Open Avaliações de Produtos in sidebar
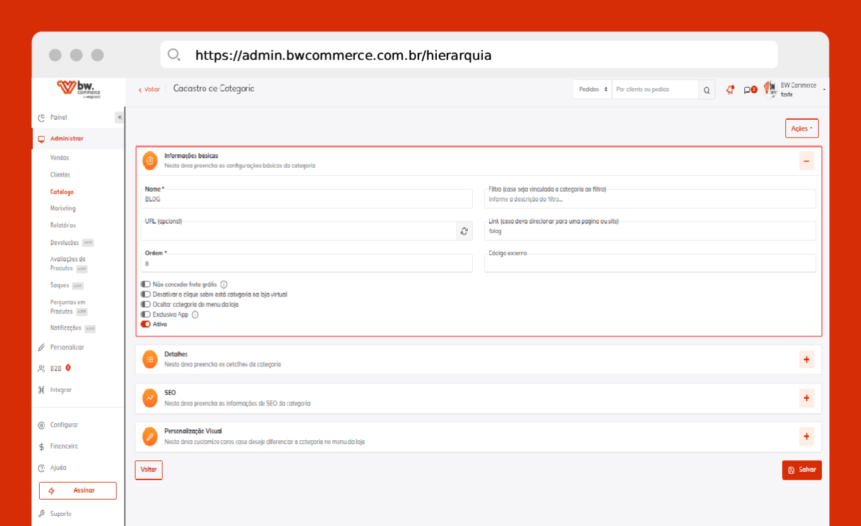 (68, 264)
